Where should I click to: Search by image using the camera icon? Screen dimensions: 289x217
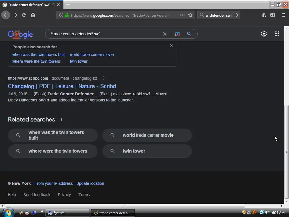click(178, 34)
